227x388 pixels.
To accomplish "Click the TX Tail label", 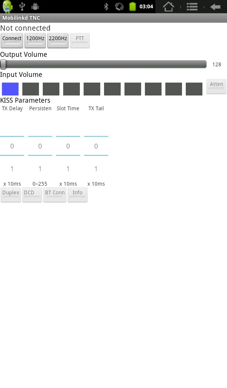I will coord(96,108).
